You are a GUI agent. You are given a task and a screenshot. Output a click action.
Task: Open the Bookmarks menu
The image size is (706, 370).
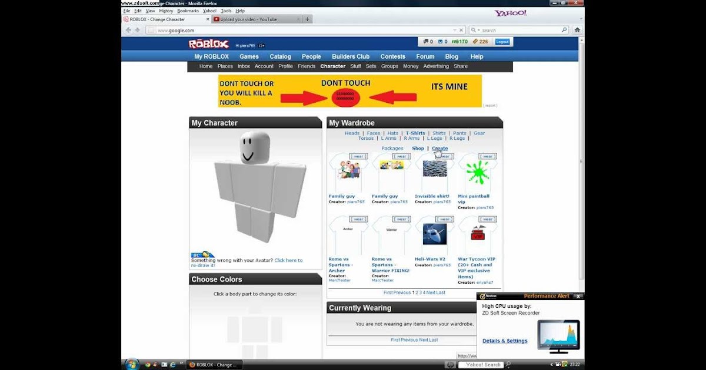[188, 11]
